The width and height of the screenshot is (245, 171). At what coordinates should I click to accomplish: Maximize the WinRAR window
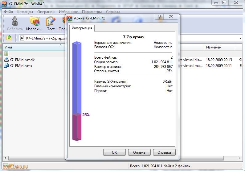point(224,3)
